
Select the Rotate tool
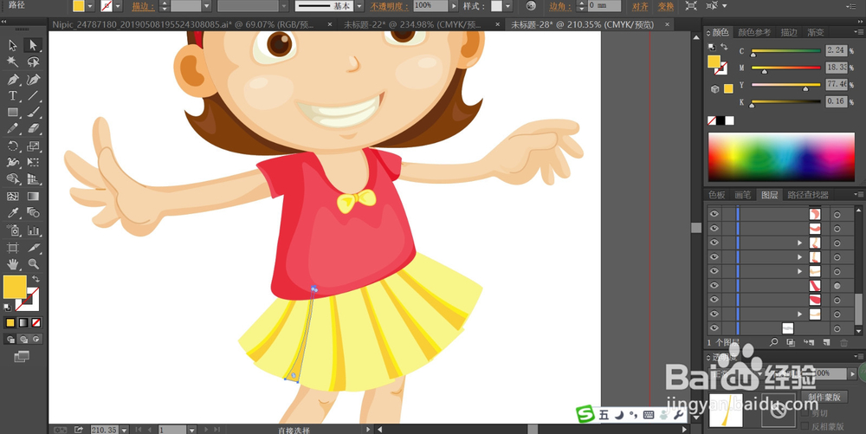(x=13, y=146)
